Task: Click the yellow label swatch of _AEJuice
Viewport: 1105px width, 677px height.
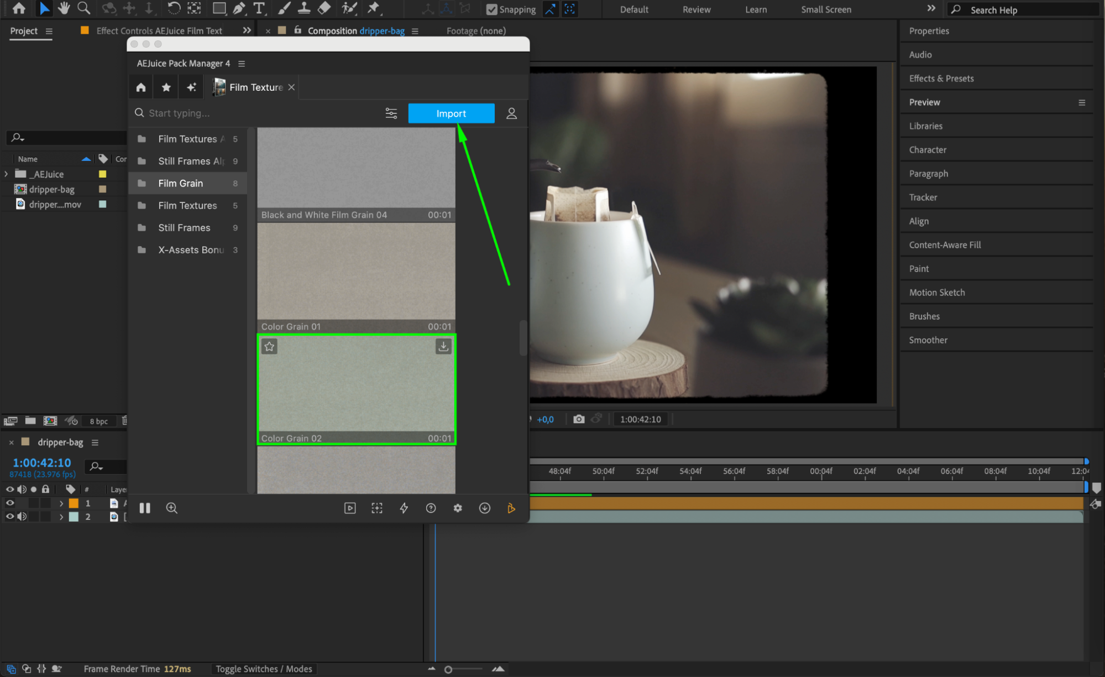Action: coord(102,174)
